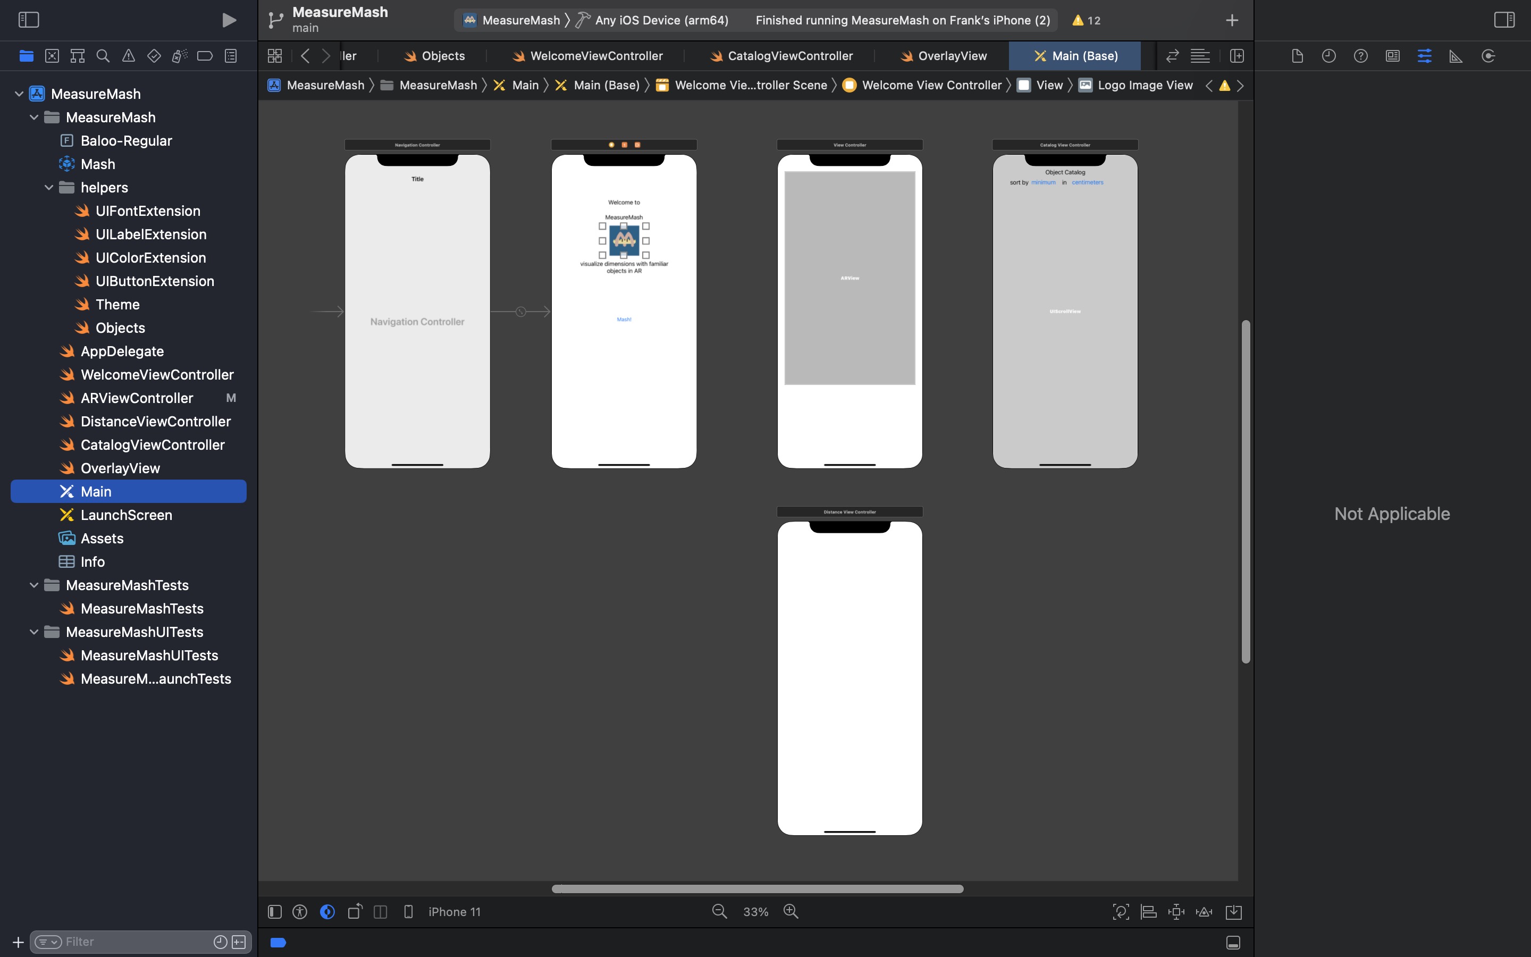Switch to the OverlayView tab
Viewport: 1531px width, 957px height.
tap(952, 56)
